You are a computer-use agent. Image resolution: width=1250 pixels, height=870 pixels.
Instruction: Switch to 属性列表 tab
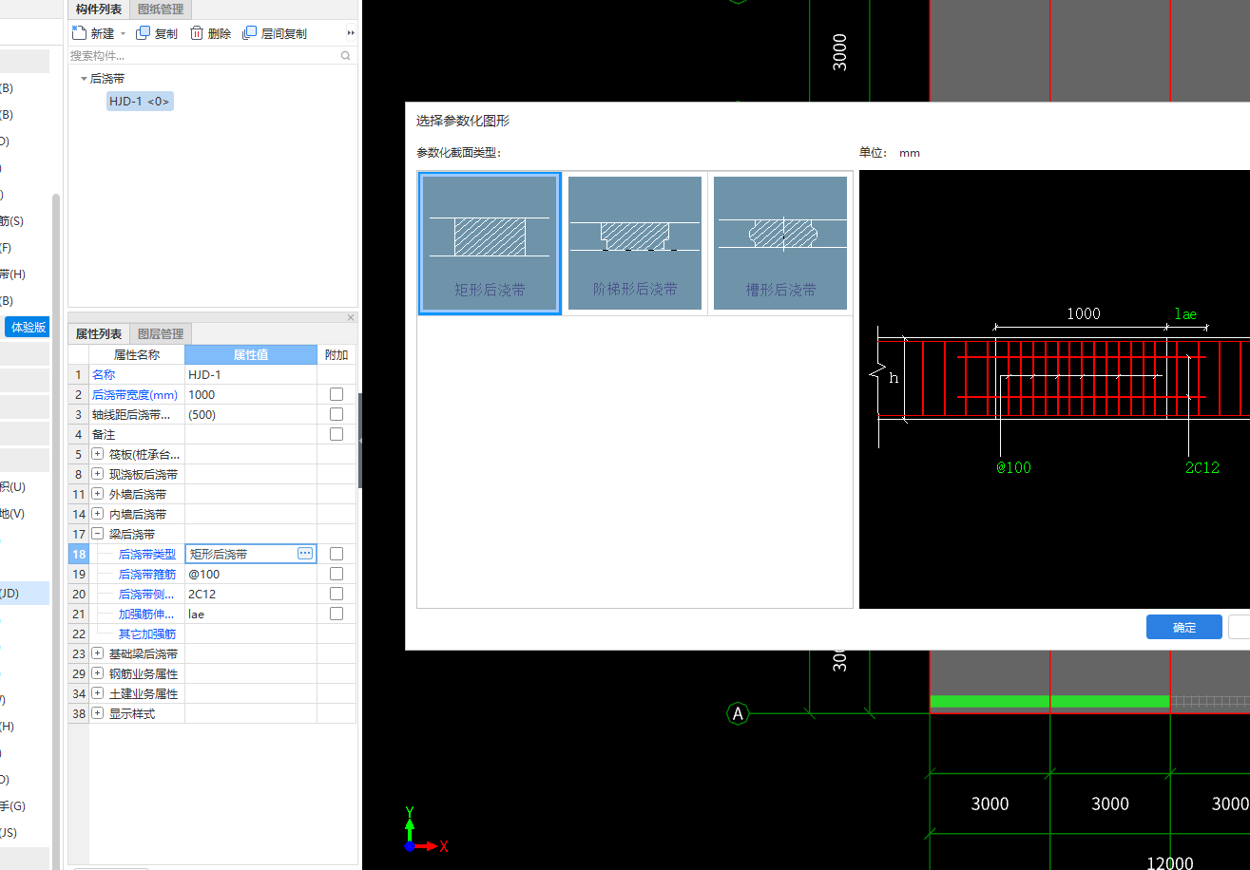click(99, 333)
